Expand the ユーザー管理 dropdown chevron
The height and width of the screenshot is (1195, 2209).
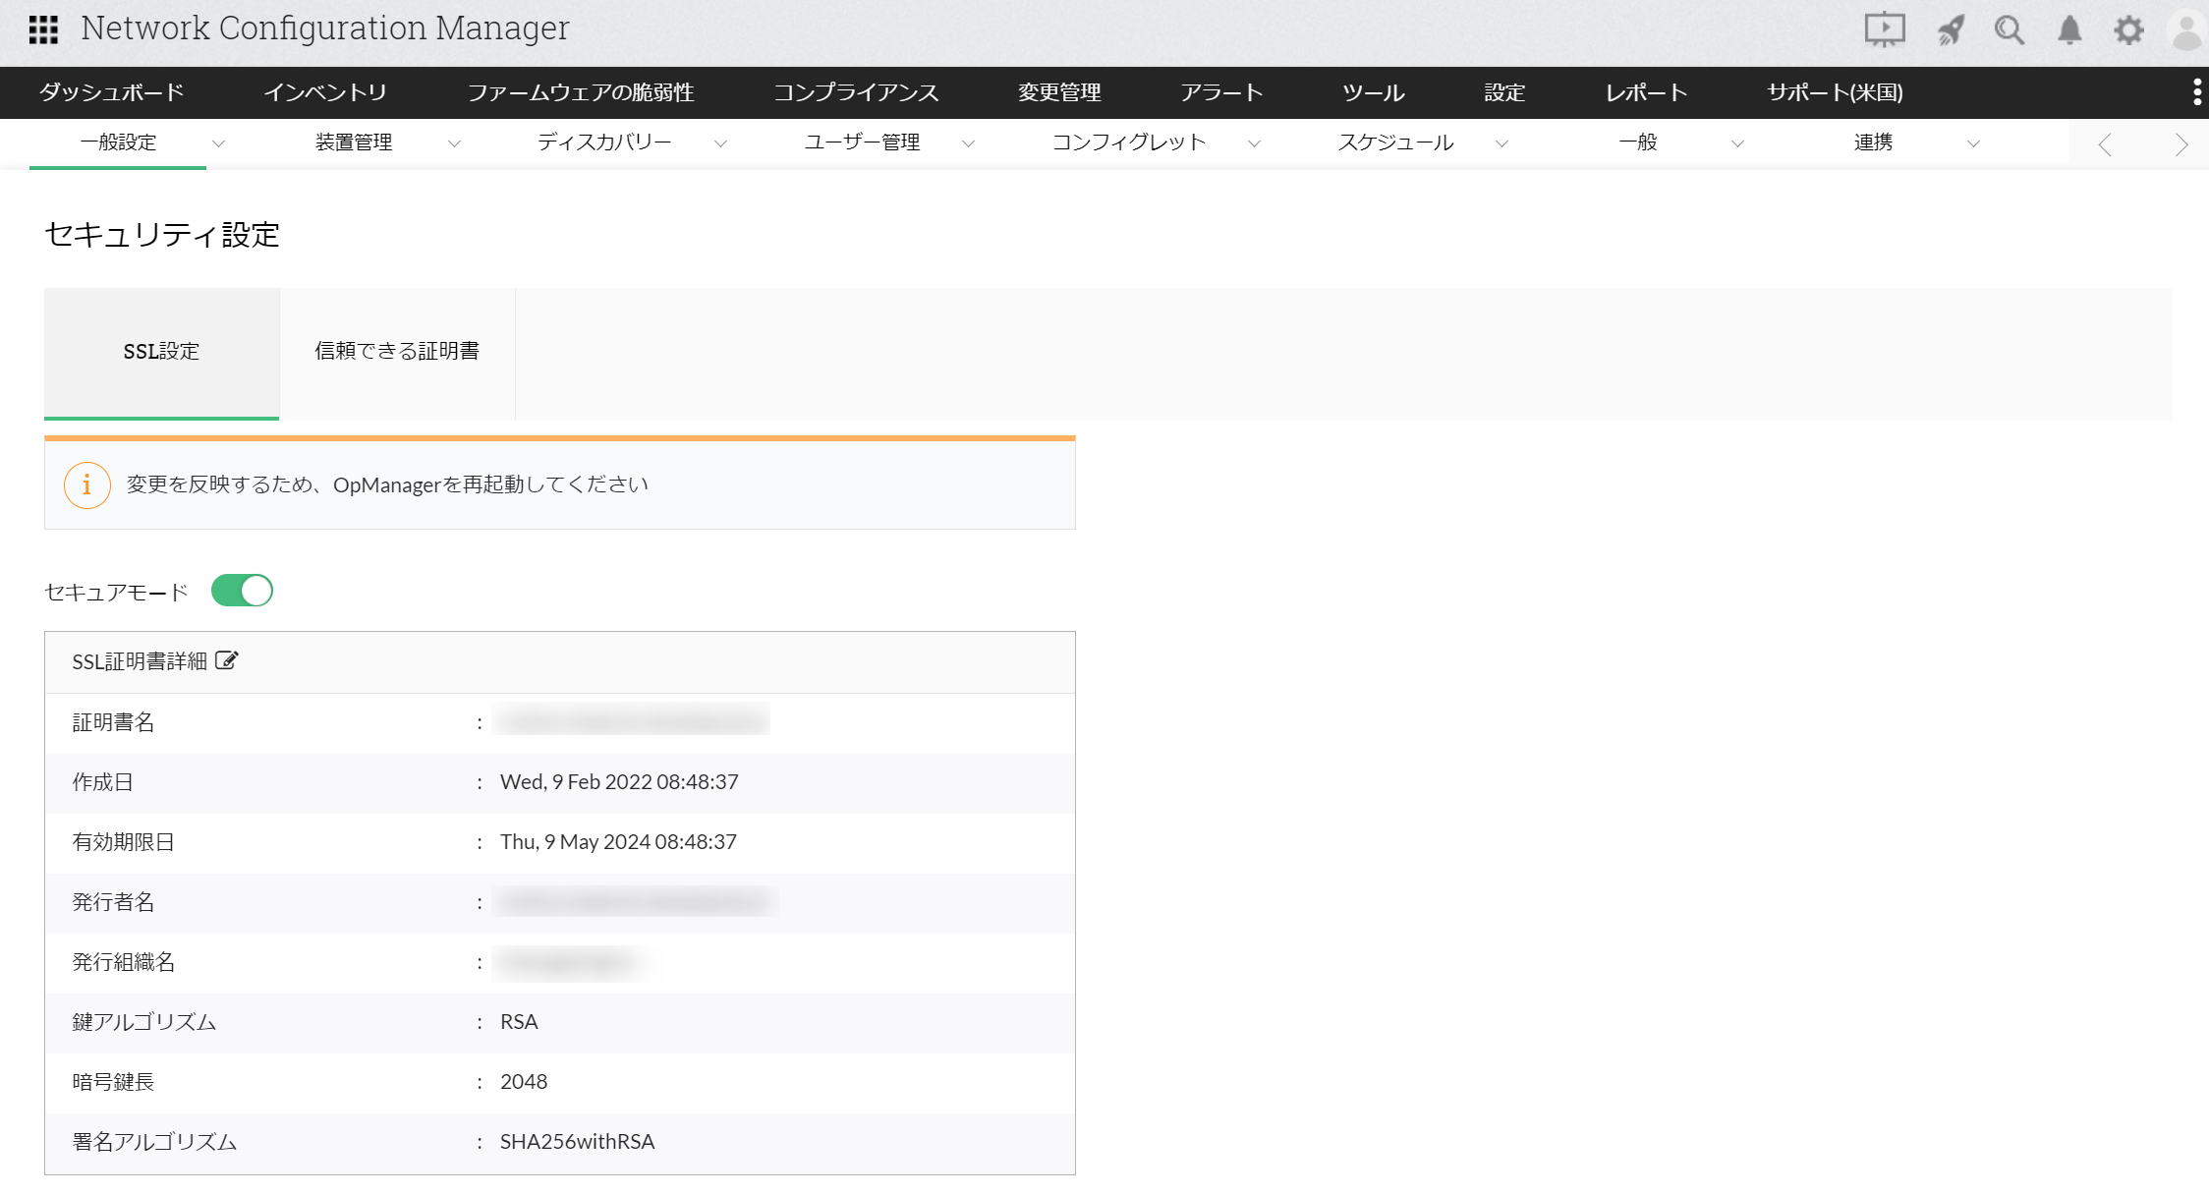click(x=968, y=143)
